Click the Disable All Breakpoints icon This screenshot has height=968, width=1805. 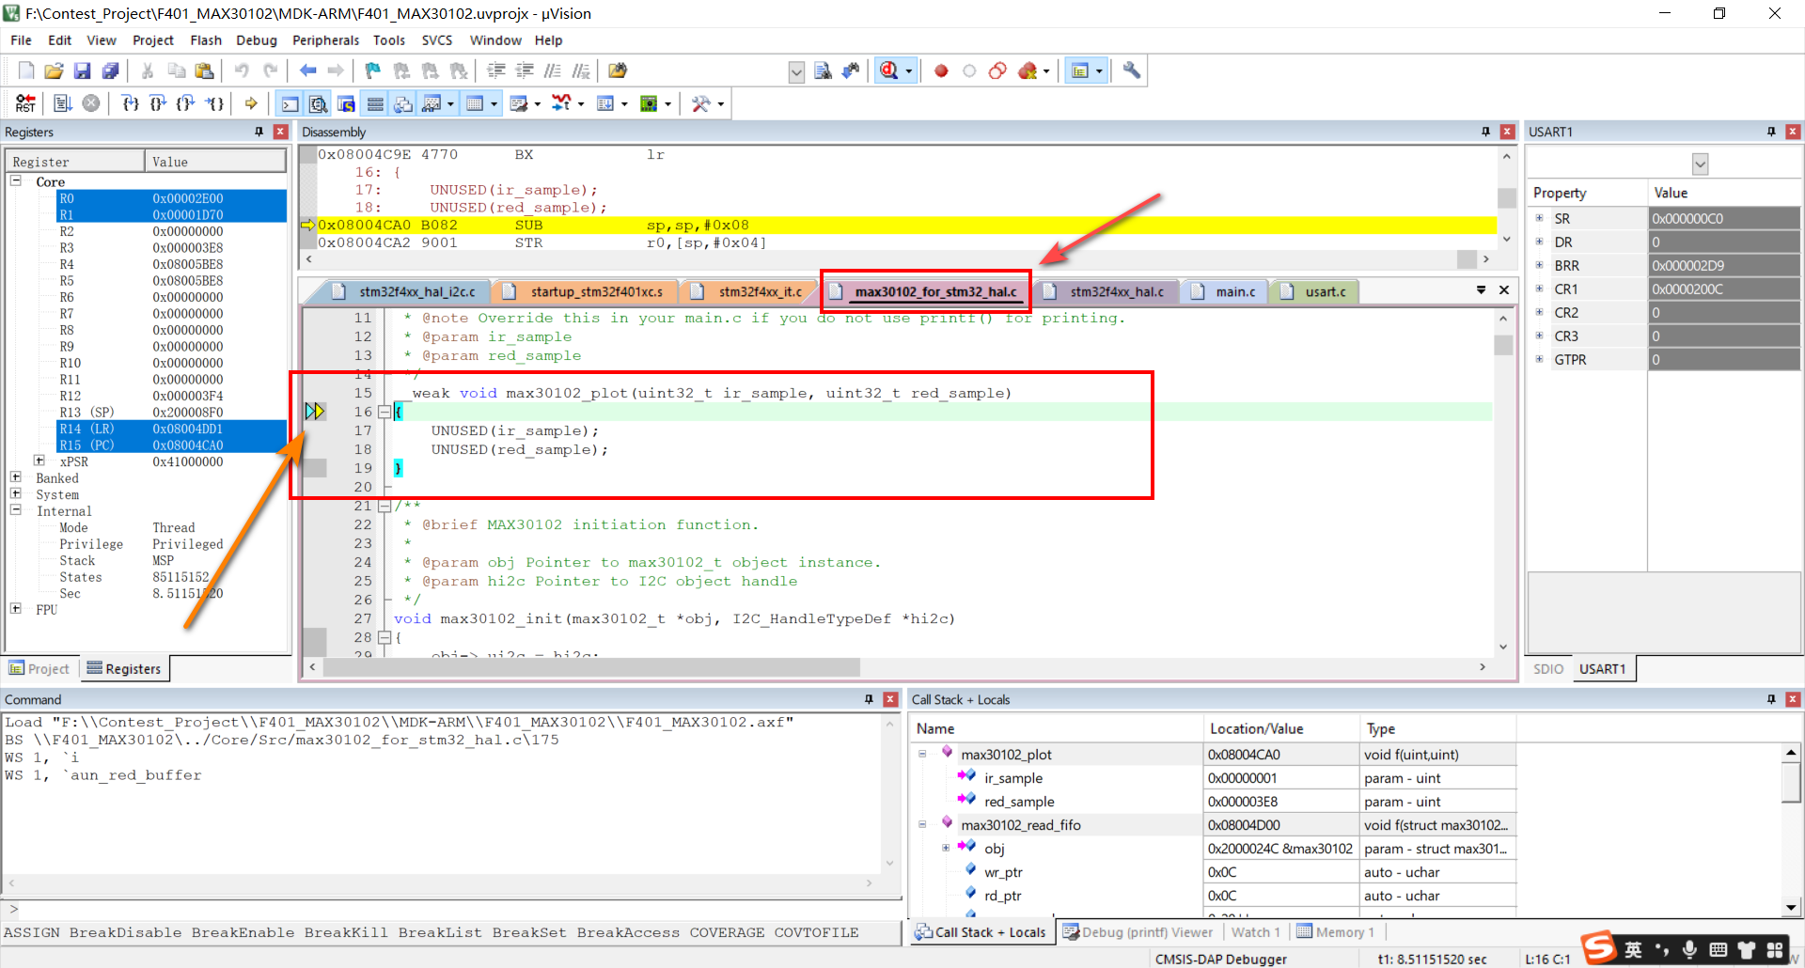coord(997,70)
